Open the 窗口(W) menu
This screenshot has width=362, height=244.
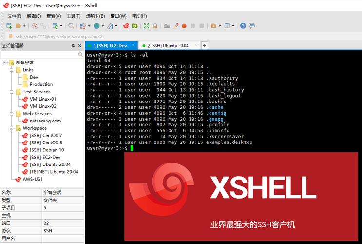[118, 16]
